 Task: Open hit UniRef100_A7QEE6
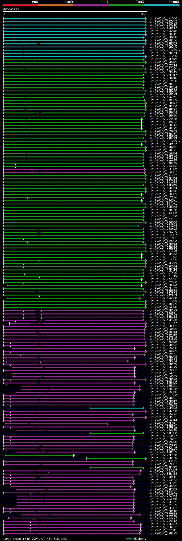pyautogui.click(x=163, y=40)
